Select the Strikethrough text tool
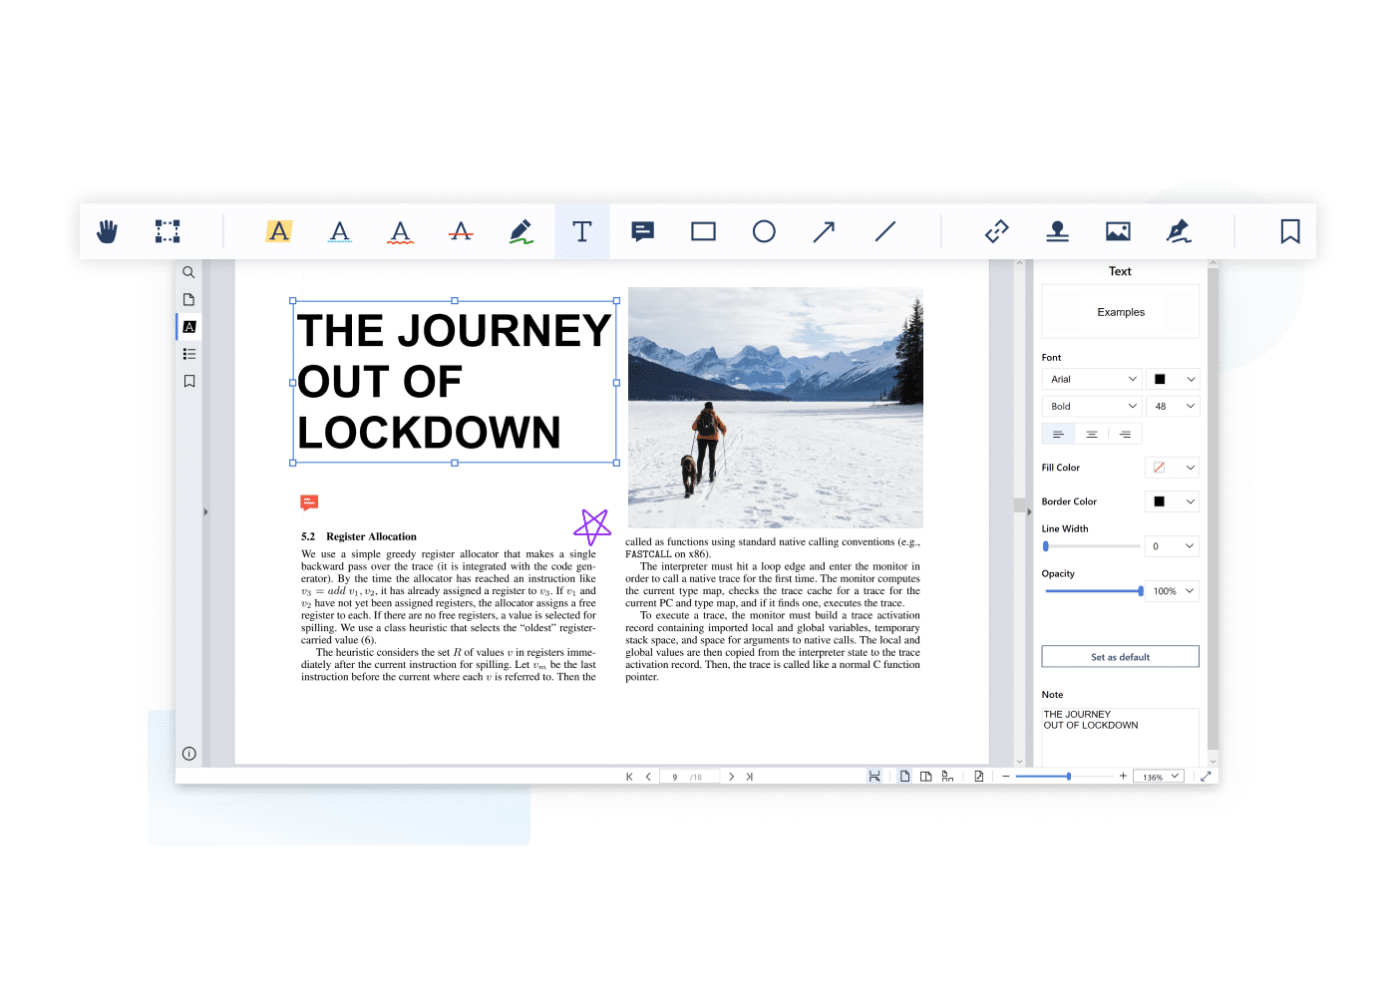 pyautogui.click(x=461, y=231)
